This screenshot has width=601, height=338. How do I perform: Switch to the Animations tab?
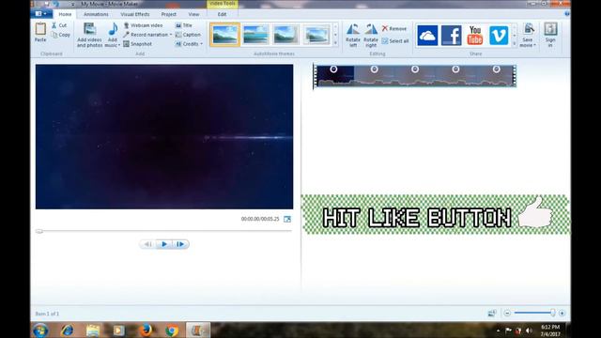coord(96,14)
